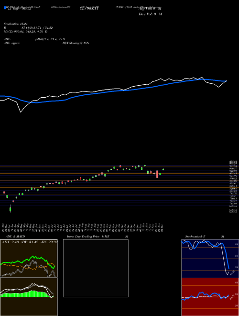Viewport: 239px width, 316px height.
Task: Click the empty Intra Day Trading Price box
Action: tap(96, 268)
